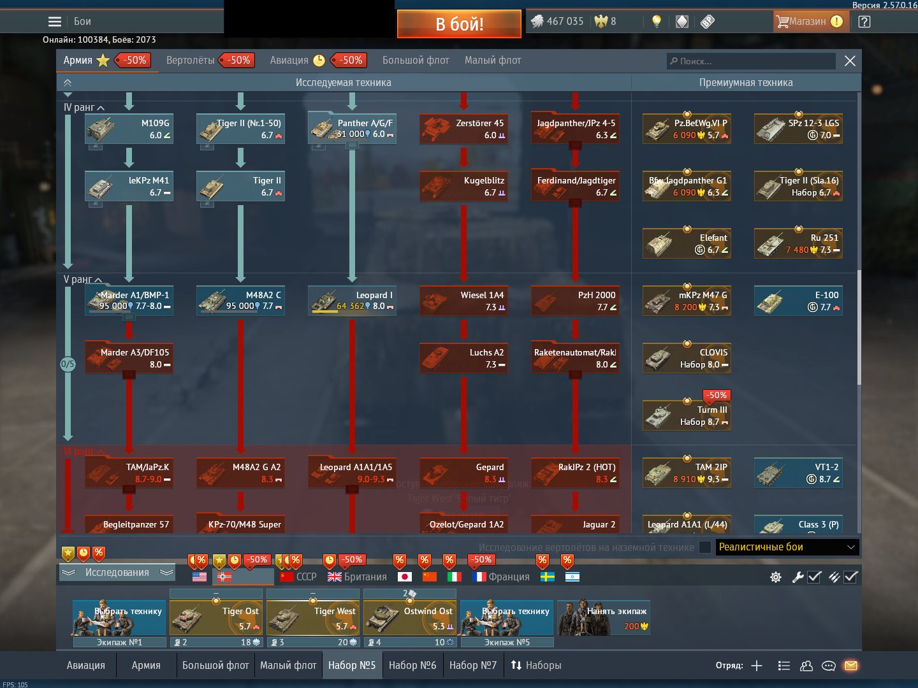Toggle helicopter research on ground vehicles checkbox
Viewport: 918px width, 688px height.
click(704, 547)
